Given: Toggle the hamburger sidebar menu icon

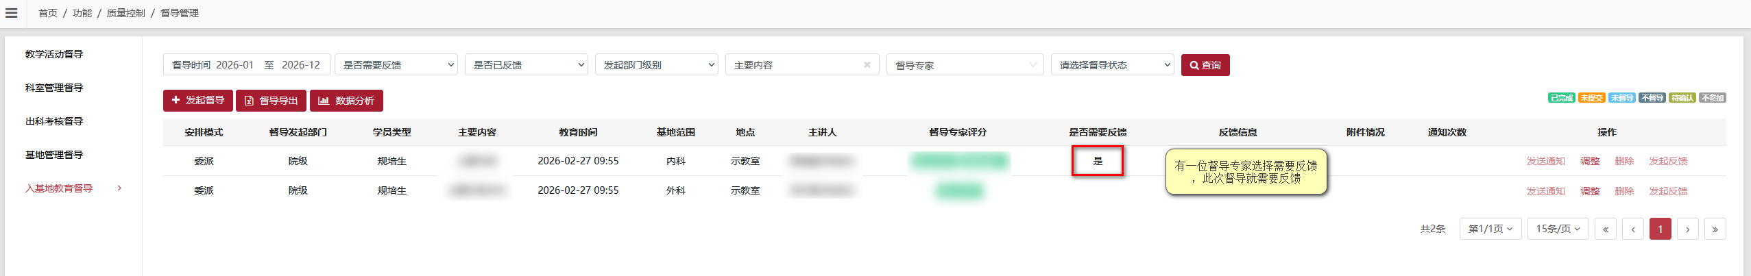Looking at the screenshot, I should coord(11,13).
